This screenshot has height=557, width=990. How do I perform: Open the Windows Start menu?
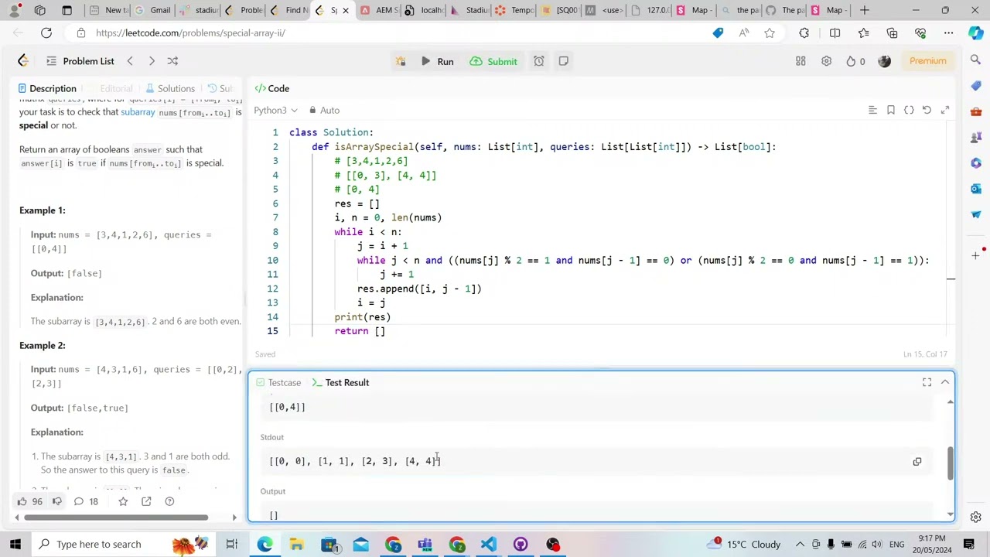point(15,544)
